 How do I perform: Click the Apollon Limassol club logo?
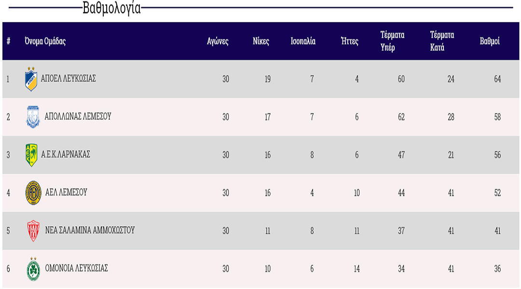tap(32, 117)
